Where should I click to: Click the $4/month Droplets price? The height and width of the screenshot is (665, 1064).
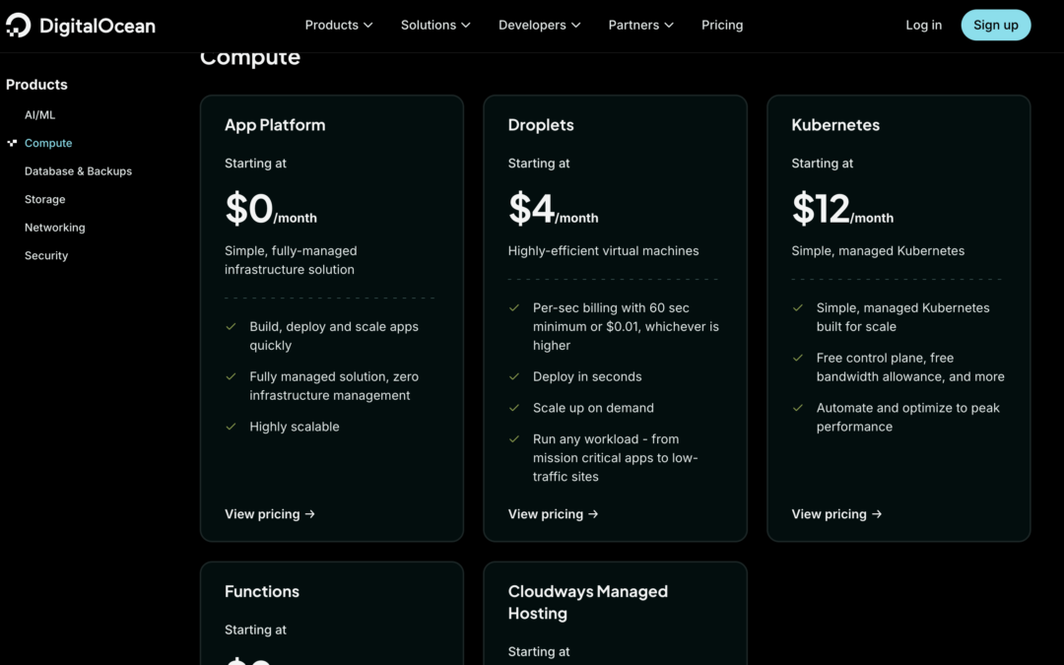(553, 209)
